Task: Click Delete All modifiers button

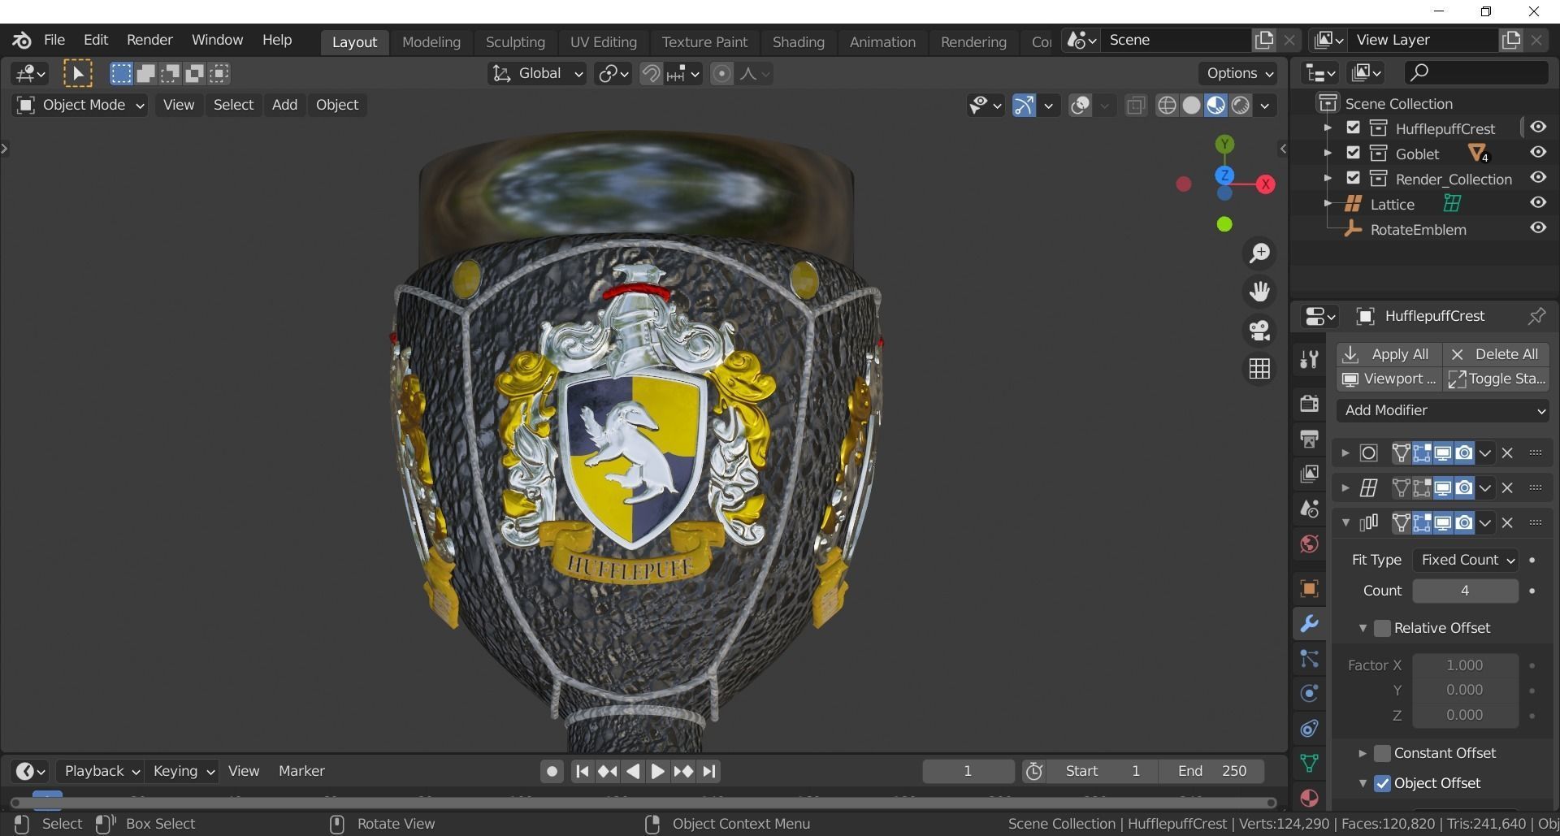Action: tap(1495, 354)
